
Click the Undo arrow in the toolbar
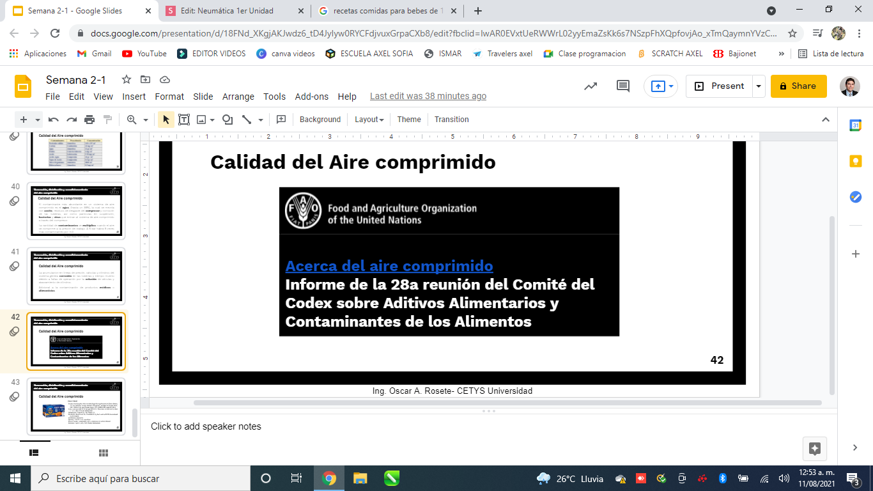(54, 120)
